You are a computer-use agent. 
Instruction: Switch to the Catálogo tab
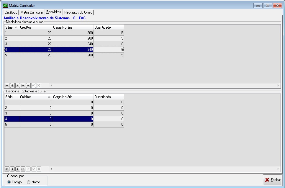coord(11,12)
